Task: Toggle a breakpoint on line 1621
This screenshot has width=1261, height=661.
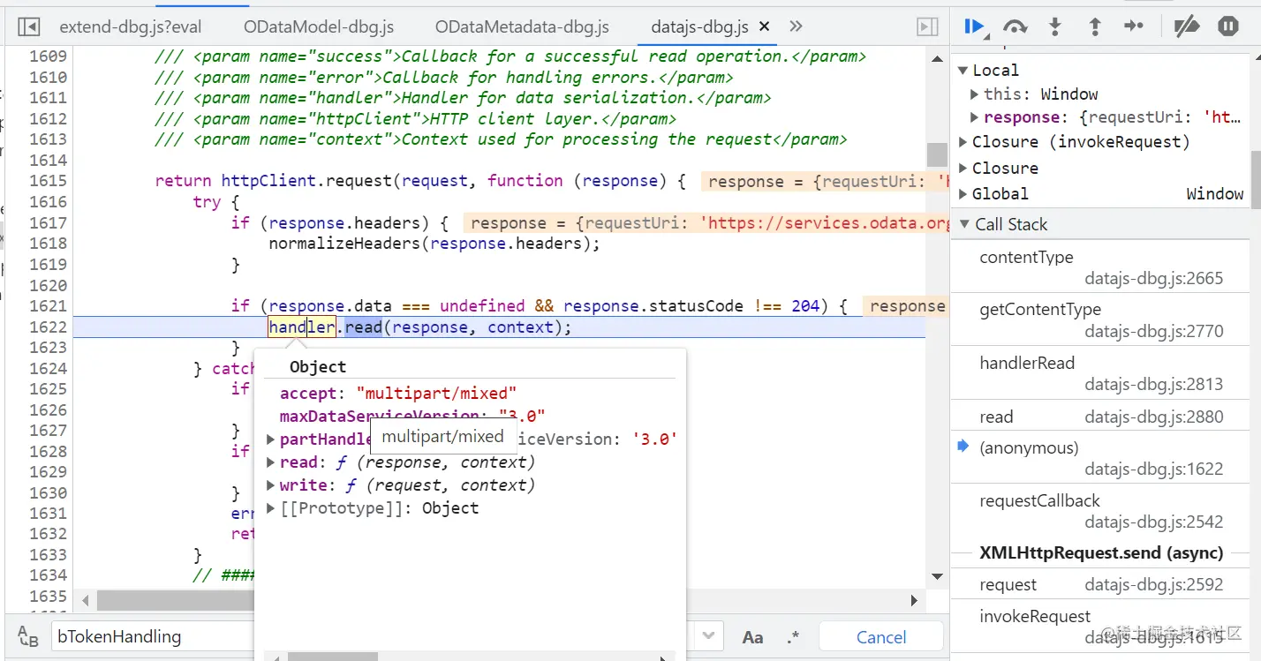Action: (48, 305)
